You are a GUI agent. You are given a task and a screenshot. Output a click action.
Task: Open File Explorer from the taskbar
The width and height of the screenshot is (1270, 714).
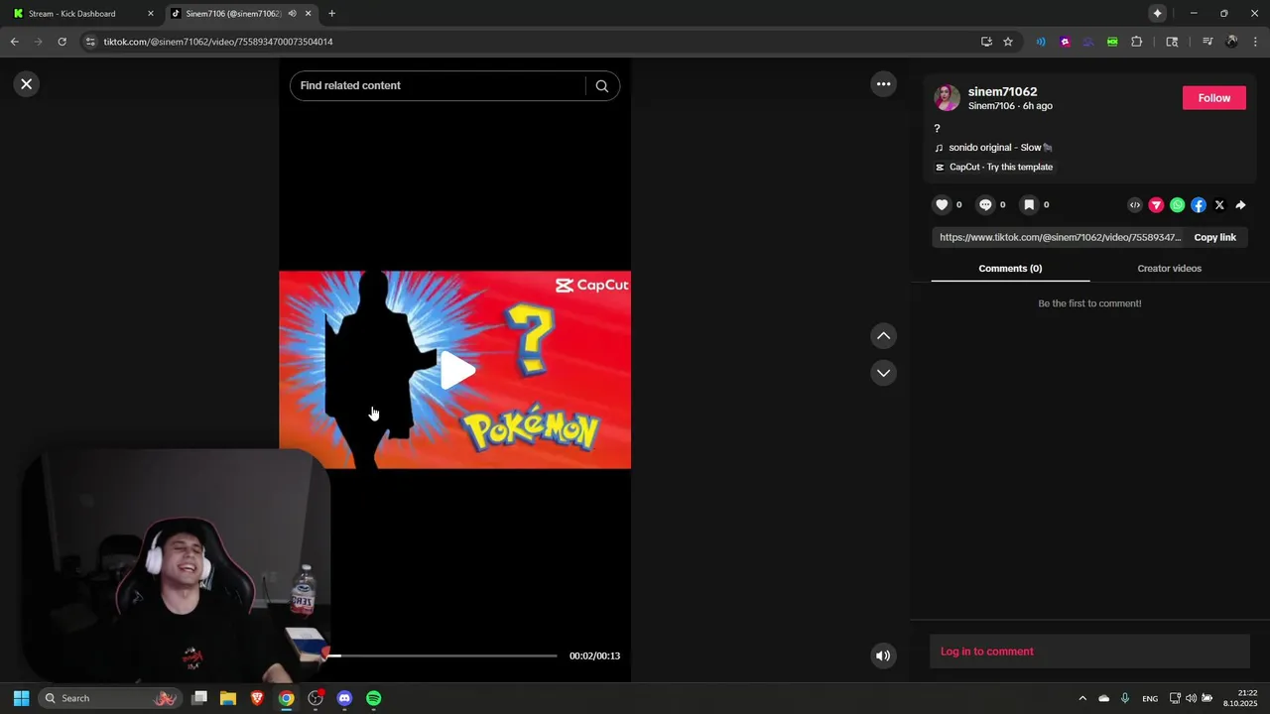click(x=228, y=698)
